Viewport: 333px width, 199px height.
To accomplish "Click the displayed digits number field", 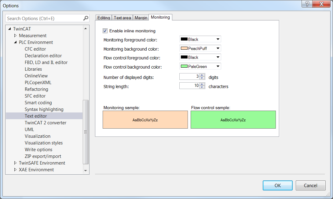I will (x=189, y=76).
